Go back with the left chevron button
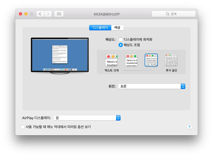 tap(40, 14)
